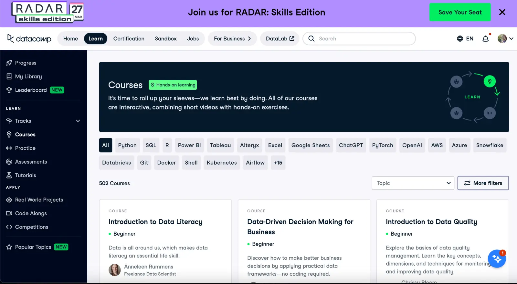The image size is (517, 284).
Task: Filter courses by ChatGPT
Action: [351, 145]
